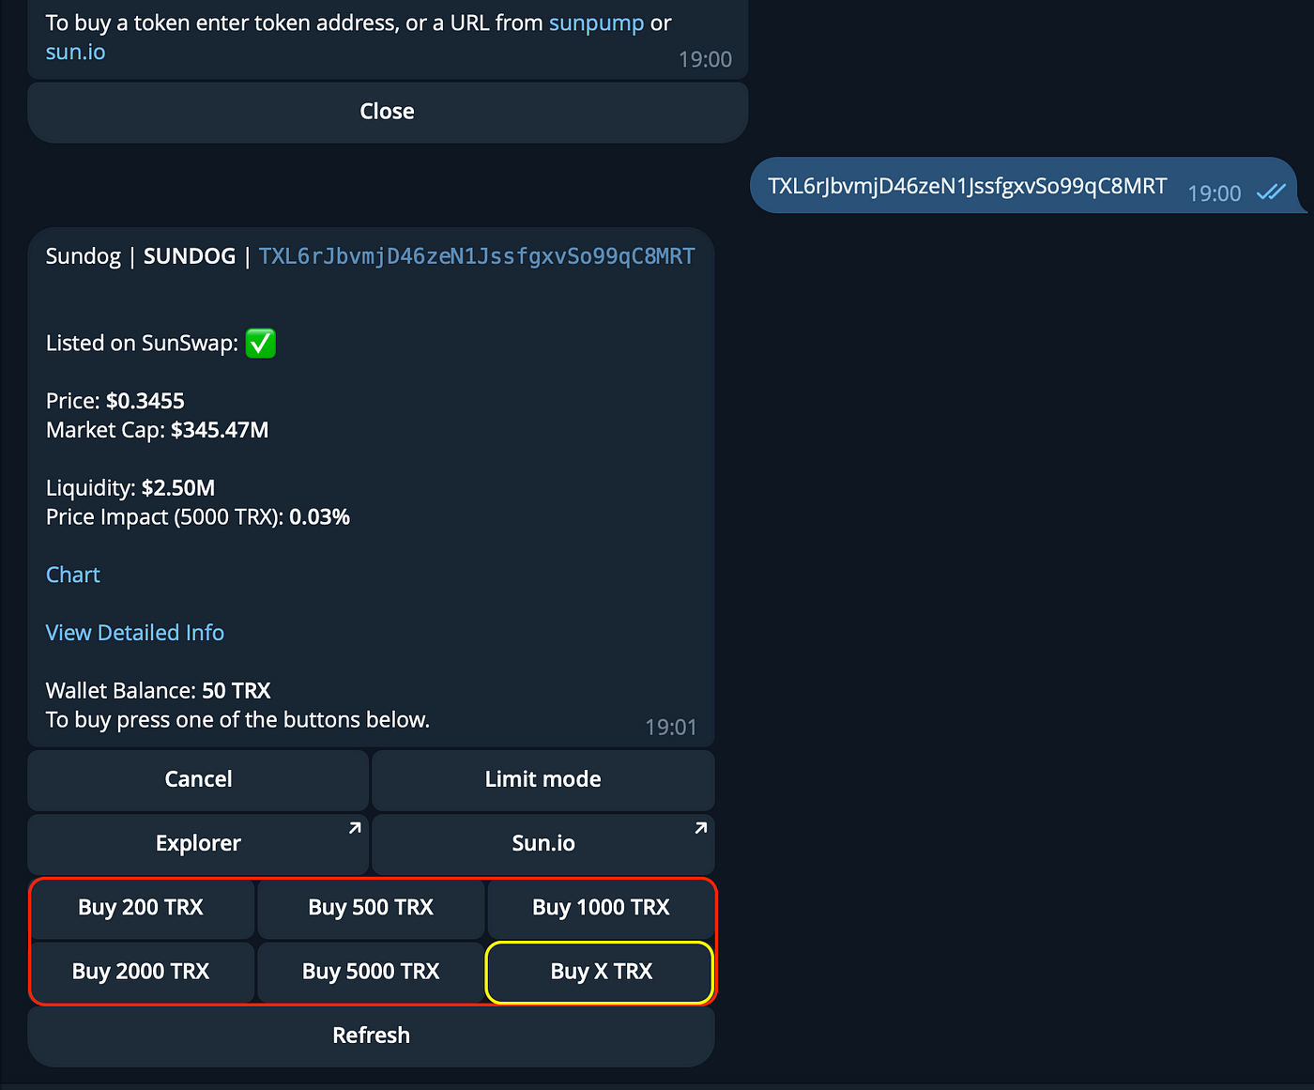The image size is (1314, 1090).
Task: Open Sun.io external button
Action: click(542, 843)
